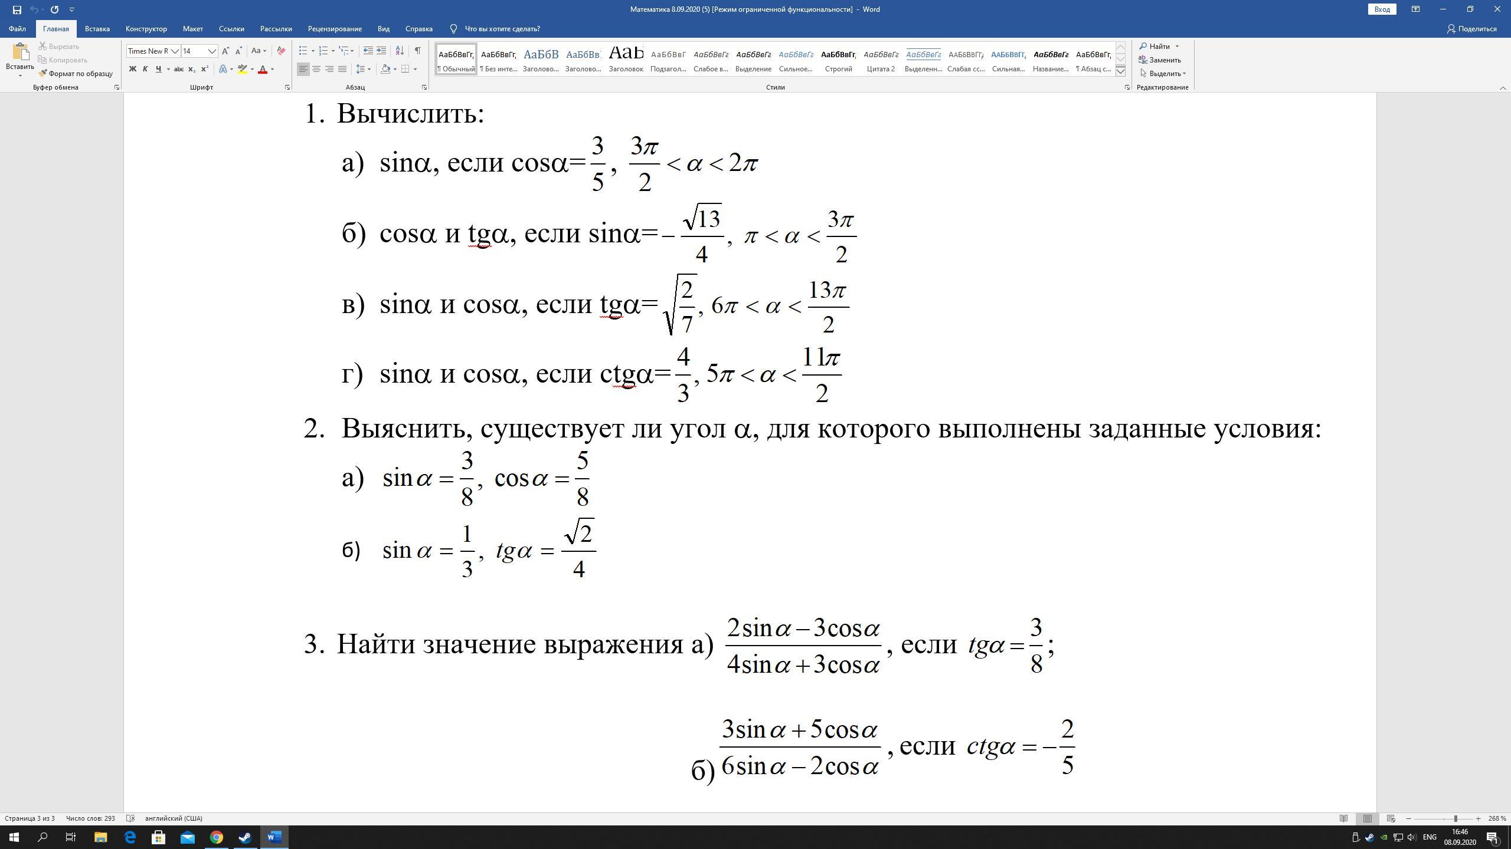Center align the paragraph
The height and width of the screenshot is (849, 1511).
click(316, 69)
